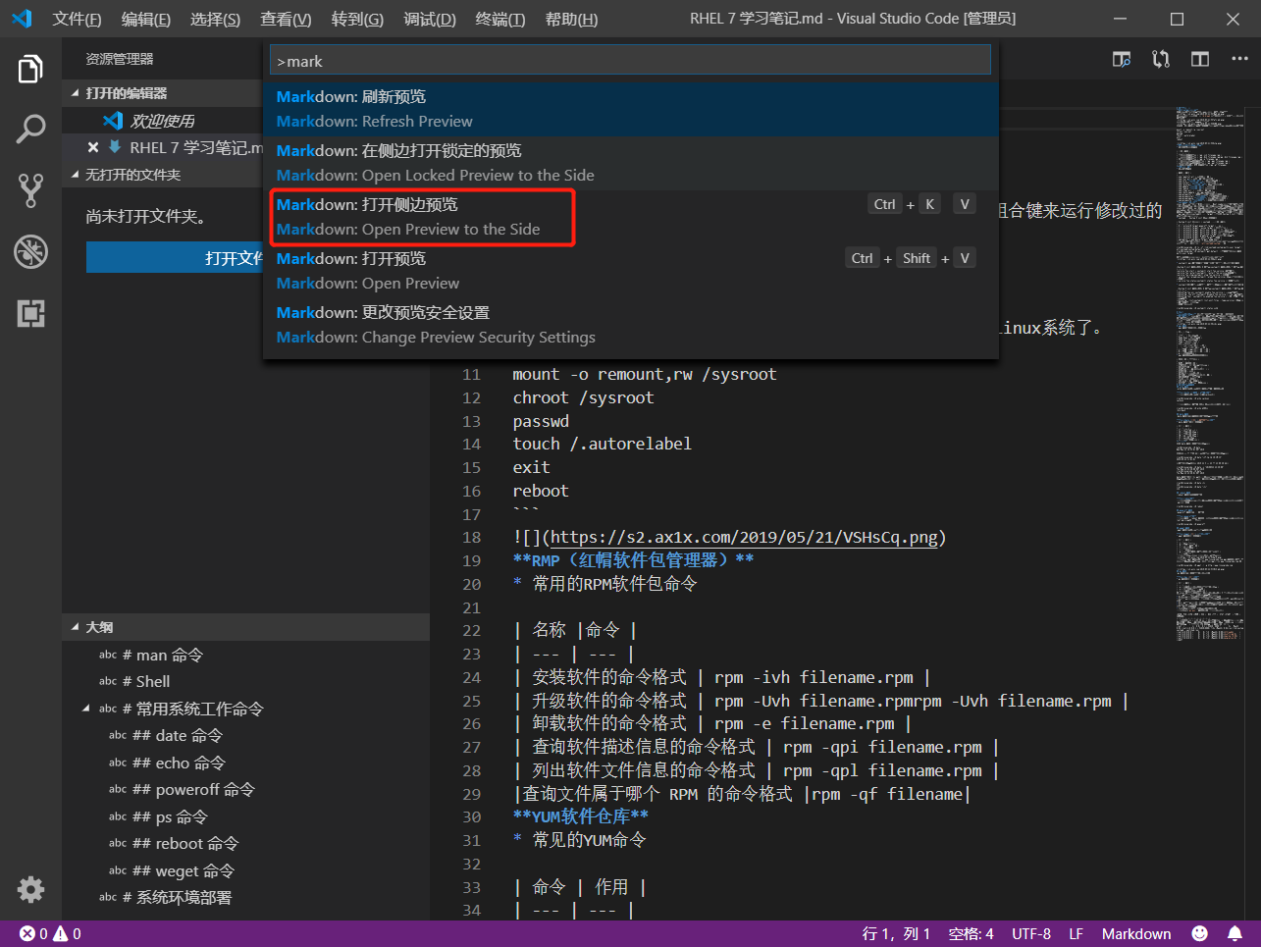Viewport: 1261px width, 947px height.
Task: Open the 帮助(H) menu
Action: (x=571, y=19)
